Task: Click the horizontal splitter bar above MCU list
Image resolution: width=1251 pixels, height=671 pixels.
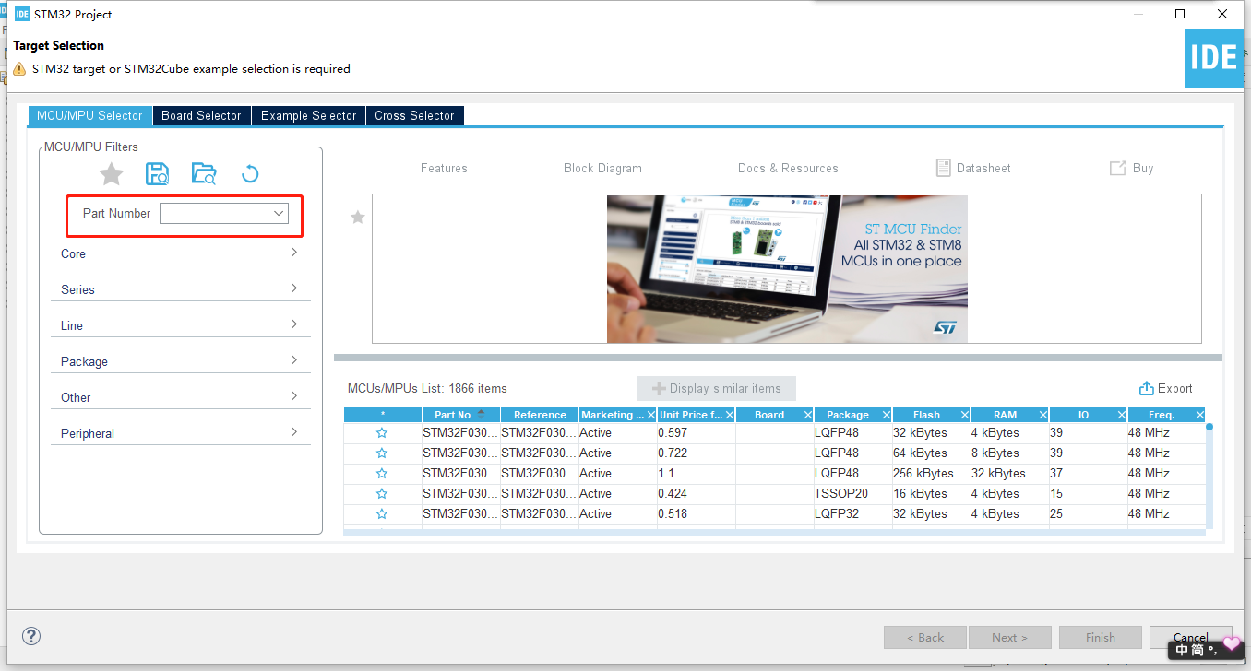Action: click(778, 358)
